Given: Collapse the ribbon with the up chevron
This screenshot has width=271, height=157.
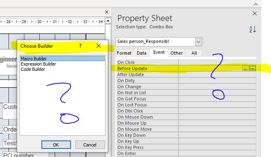Looking at the screenshot, I should [x=256, y=4].
